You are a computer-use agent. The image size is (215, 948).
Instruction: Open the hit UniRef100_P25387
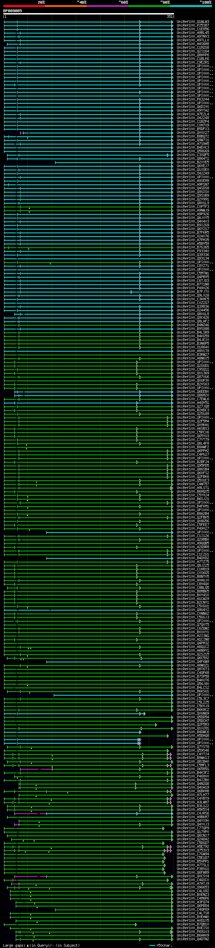click(x=193, y=26)
